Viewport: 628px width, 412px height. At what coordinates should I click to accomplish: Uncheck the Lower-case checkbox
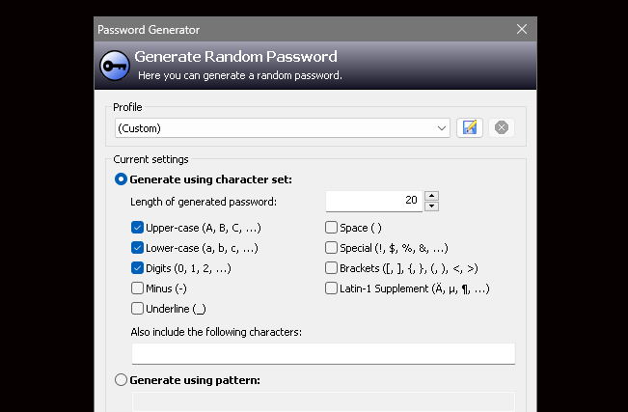(x=137, y=248)
